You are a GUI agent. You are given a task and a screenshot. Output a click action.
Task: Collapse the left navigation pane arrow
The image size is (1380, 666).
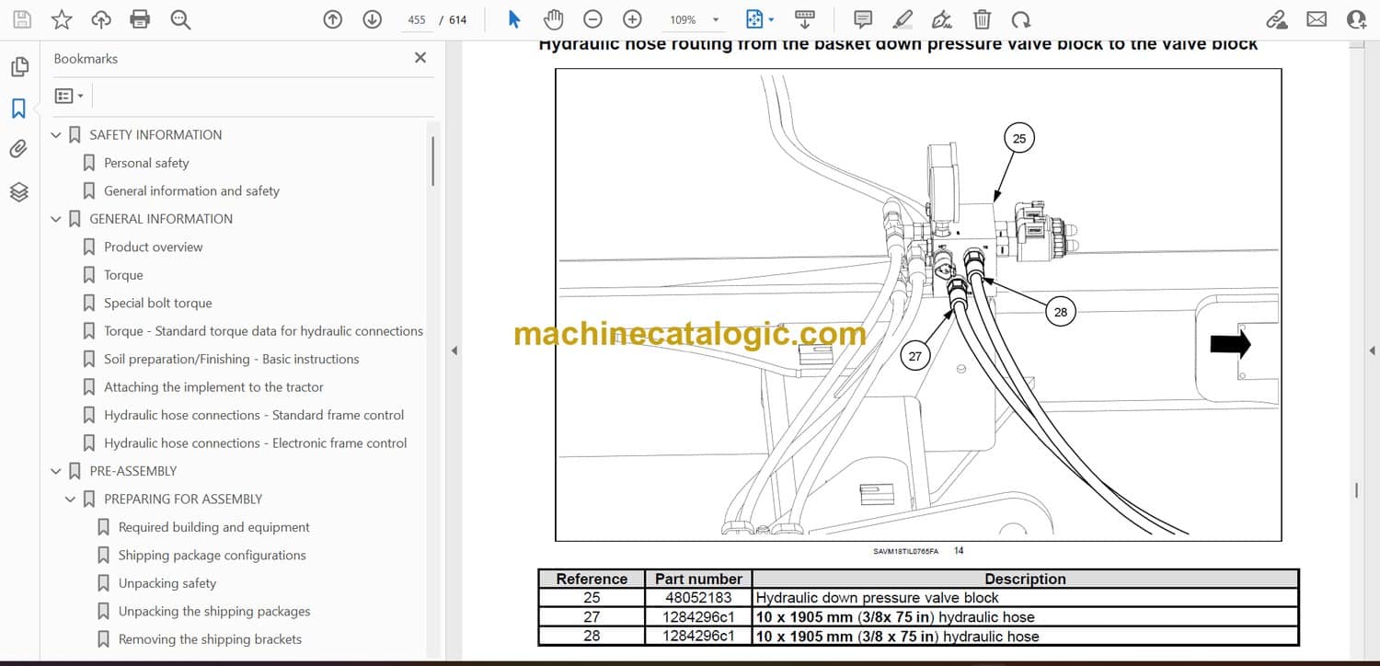(x=453, y=350)
